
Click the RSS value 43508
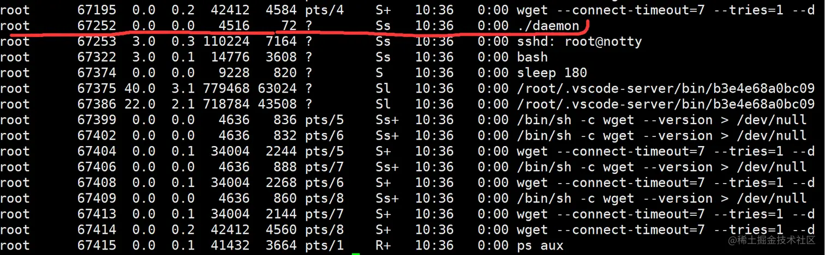277,105
